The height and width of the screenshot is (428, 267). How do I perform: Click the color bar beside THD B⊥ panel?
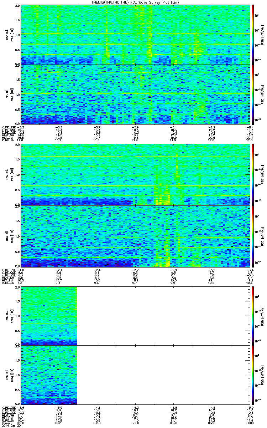pos(253,175)
